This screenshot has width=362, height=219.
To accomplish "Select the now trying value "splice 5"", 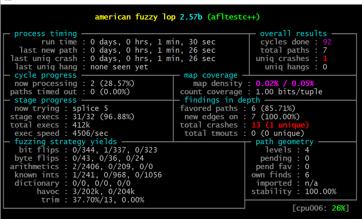I will pyautogui.click(x=90, y=108).
